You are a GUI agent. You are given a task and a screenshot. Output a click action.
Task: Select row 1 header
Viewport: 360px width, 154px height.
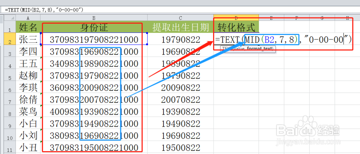coord(10,27)
